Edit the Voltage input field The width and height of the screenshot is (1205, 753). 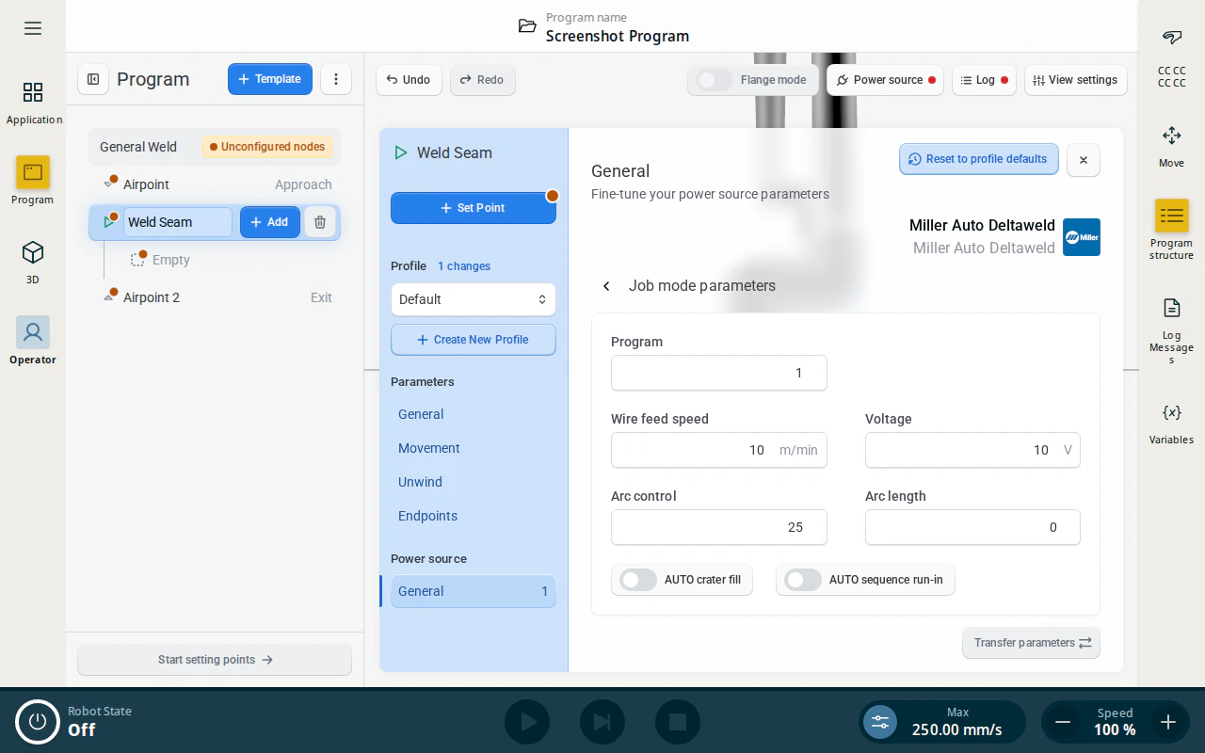tap(972, 450)
